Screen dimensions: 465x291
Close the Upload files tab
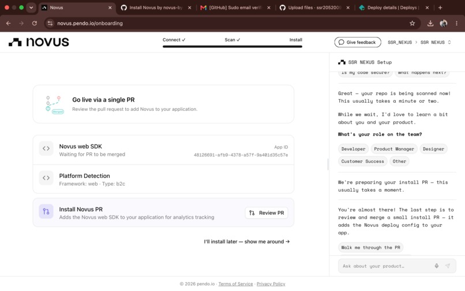348,8
